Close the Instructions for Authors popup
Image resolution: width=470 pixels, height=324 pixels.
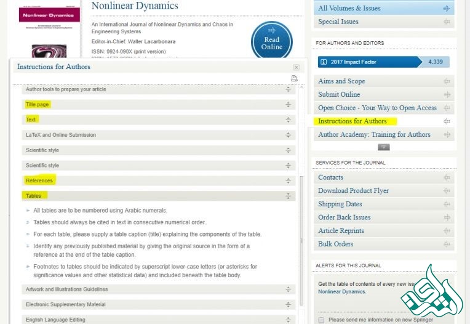(x=296, y=67)
